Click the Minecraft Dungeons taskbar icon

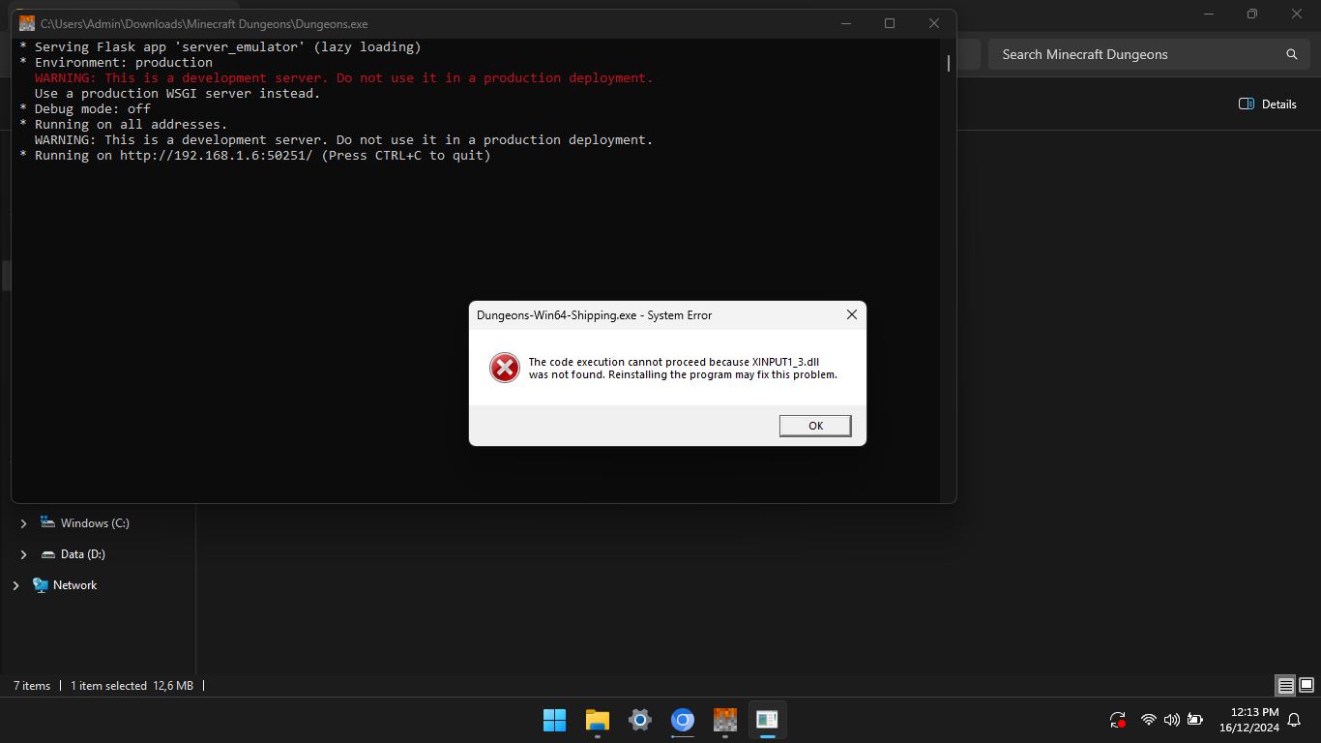click(x=725, y=720)
